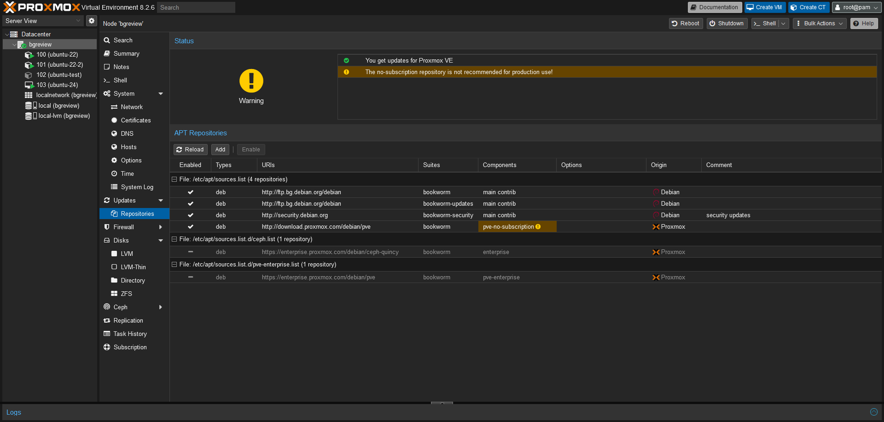Open the Shell dropdown arrow in toolbar
The width and height of the screenshot is (884, 422).
point(784,23)
